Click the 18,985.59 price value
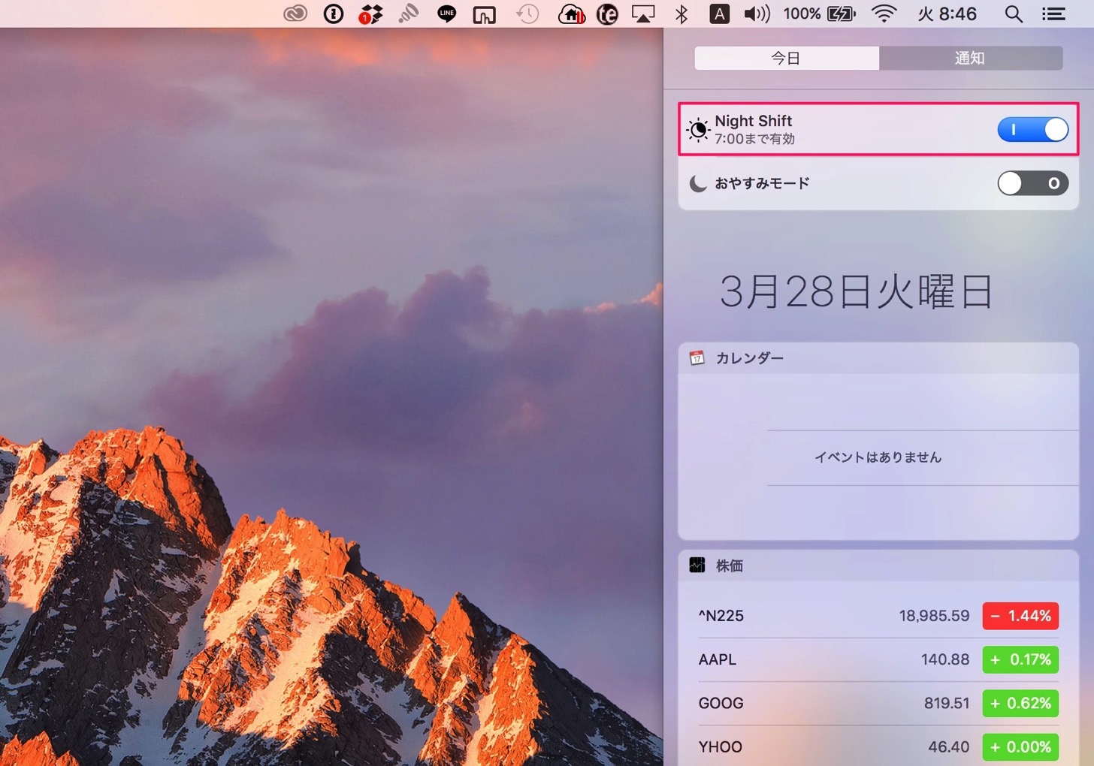The width and height of the screenshot is (1094, 766). pyautogui.click(x=934, y=616)
